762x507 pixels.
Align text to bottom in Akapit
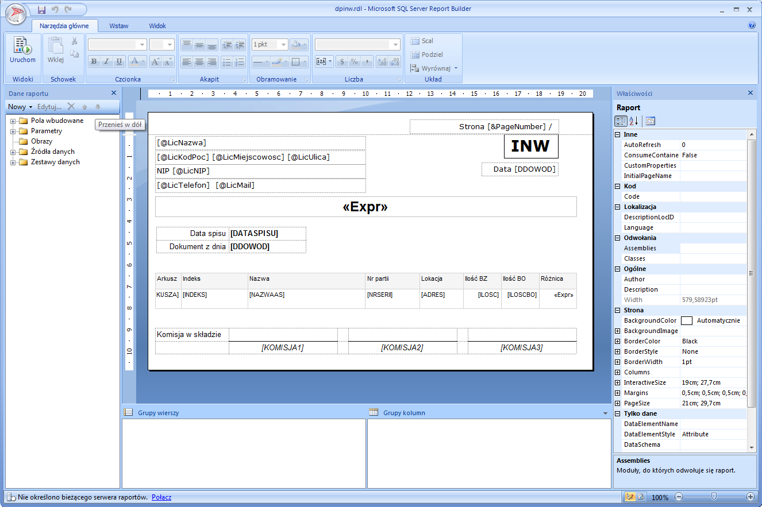click(x=212, y=44)
